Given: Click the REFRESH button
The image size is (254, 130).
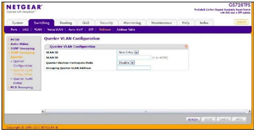Looking at the screenshot, I should pyautogui.click(x=193, y=119).
